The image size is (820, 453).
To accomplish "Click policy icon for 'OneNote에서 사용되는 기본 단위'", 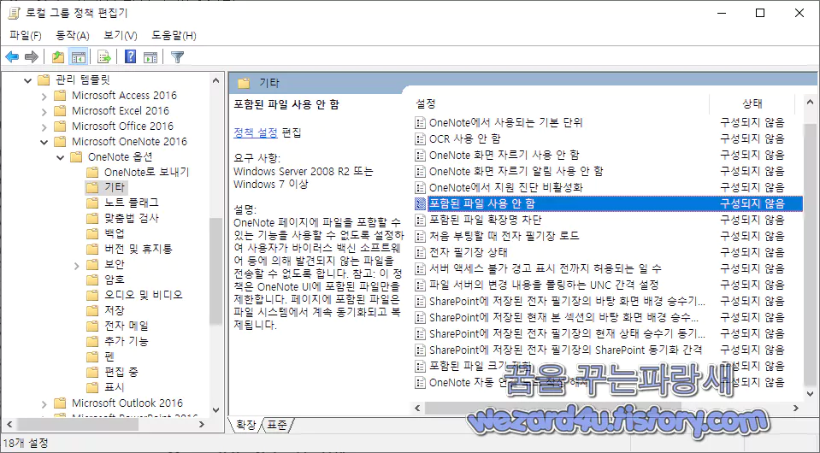I will [x=420, y=122].
